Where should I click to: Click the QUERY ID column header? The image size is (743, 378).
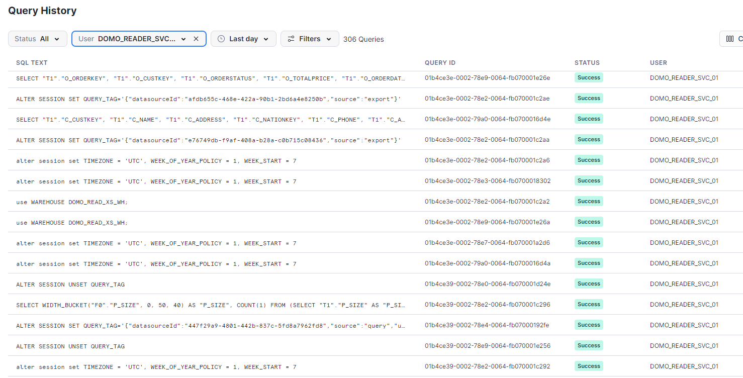pos(440,63)
